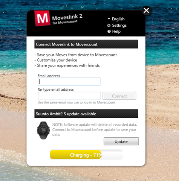Viewport: 179px width, 181px height.
Task: Click the Connect button
Action: [x=119, y=96]
